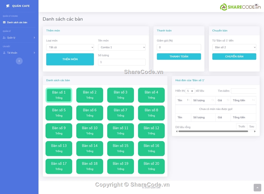This screenshot has width=264, height=194.
Task: Open Danh sách các bàn in sidebar
Action: (17, 22)
